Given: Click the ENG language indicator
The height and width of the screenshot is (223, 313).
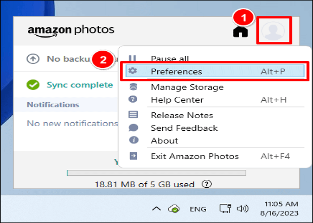Looking at the screenshot, I should point(198,209).
